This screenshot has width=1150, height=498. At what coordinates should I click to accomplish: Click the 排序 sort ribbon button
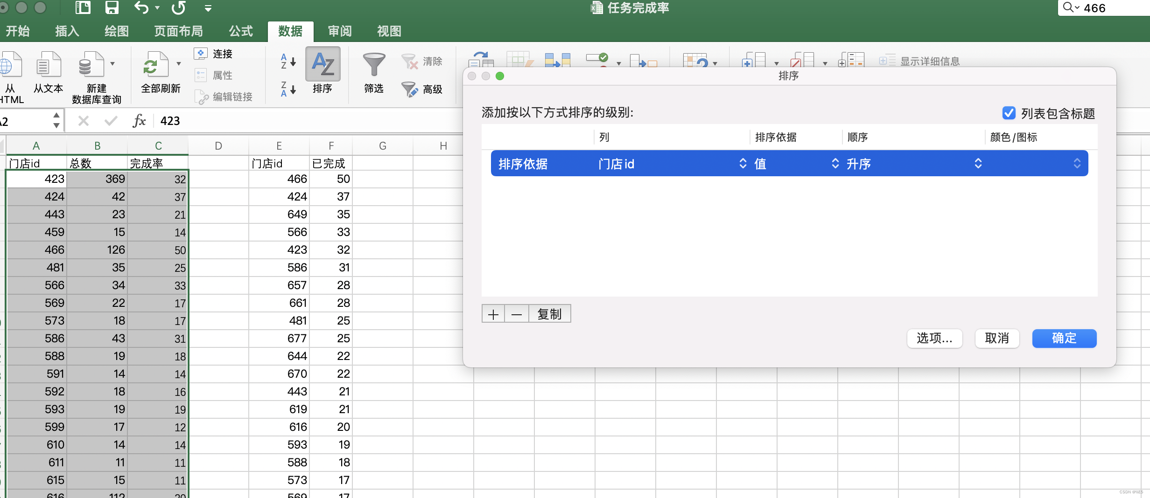[323, 70]
